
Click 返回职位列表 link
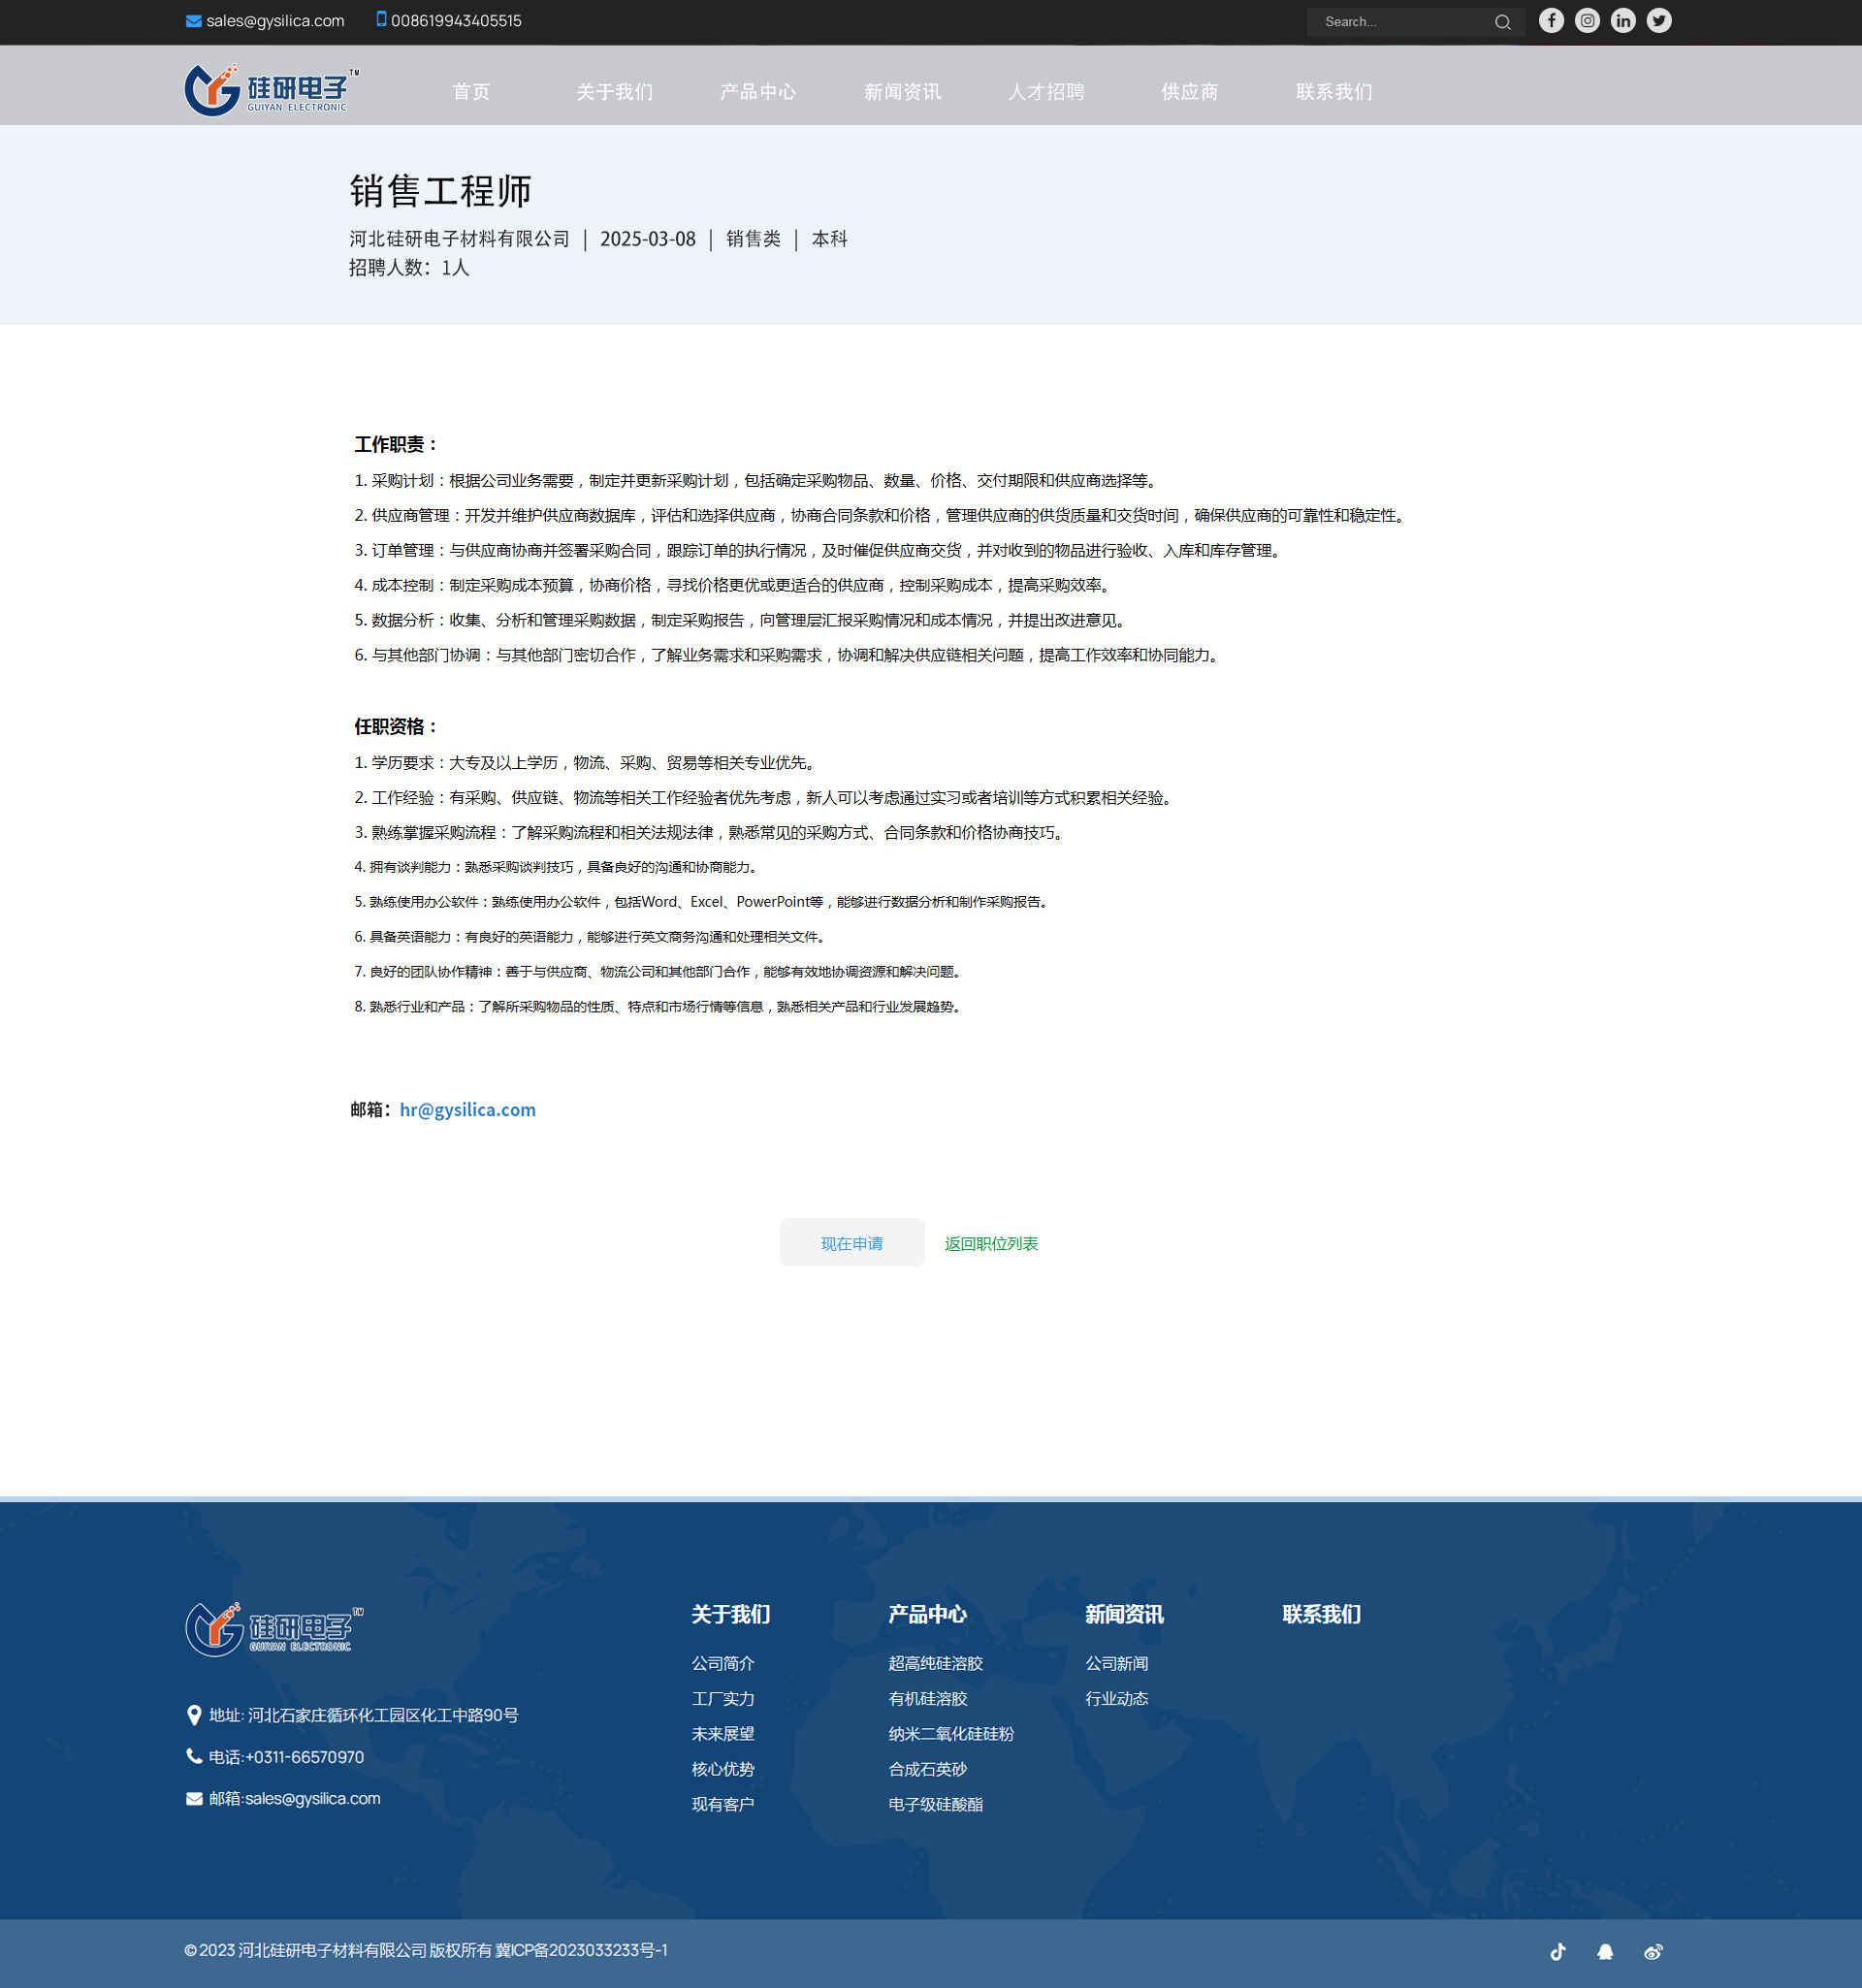(x=991, y=1243)
